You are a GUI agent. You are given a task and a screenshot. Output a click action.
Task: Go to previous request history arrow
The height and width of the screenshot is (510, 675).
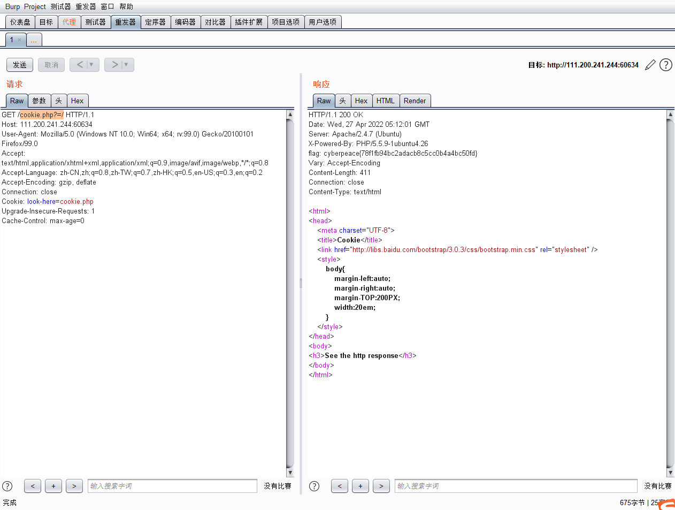point(80,65)
